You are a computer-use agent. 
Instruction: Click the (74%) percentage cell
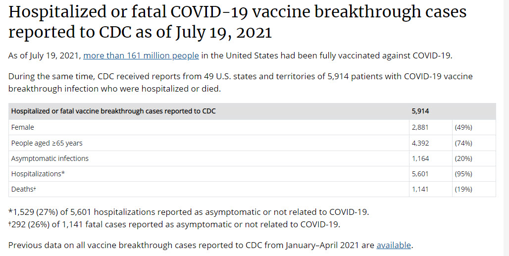click(x=463, y=143)
